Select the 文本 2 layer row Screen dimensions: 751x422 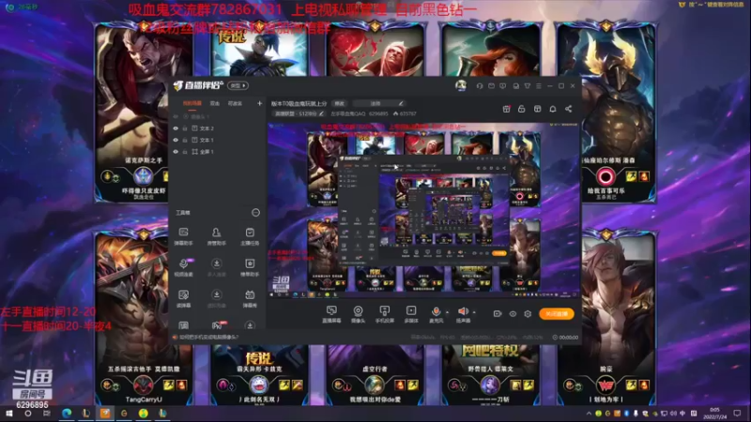pos(218,128)
